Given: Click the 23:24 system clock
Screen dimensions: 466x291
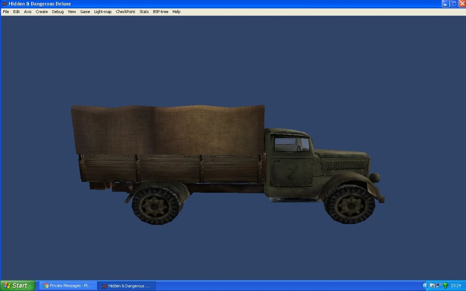Looking at the screenshot, I should click(x=456, y=286).
